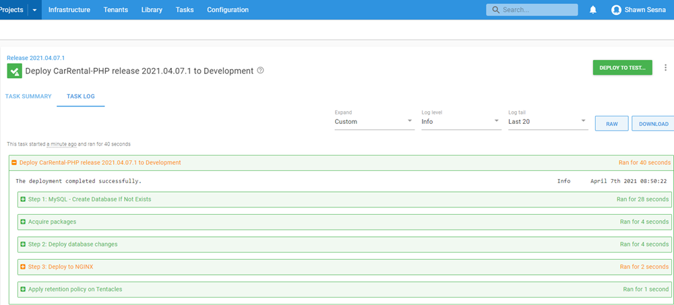This screenshot has width=674, height=305.
Task: Collapse the Deploy CarRental-PHP release log section
Action: click(x=14, y=163)
